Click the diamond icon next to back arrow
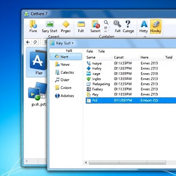 (35, 42)
